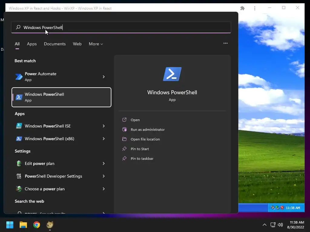The image size is (310, 232).
Task: Open Choose a power plan setting
Action: click(61, 189)
